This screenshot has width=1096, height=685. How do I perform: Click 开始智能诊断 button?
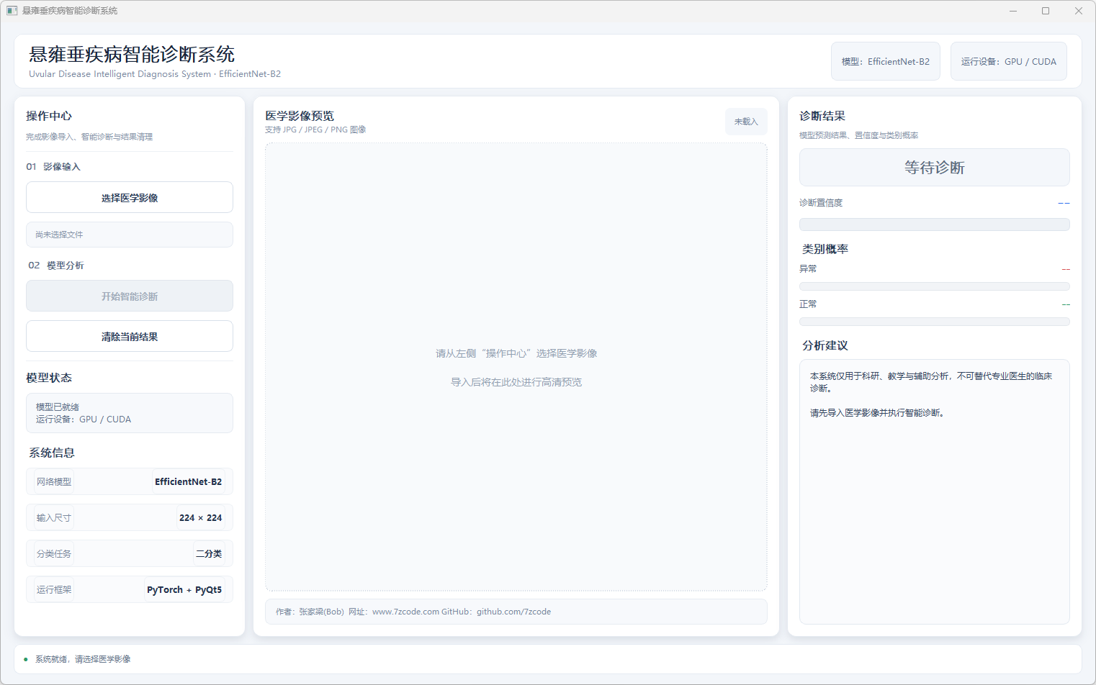point(130,296)
